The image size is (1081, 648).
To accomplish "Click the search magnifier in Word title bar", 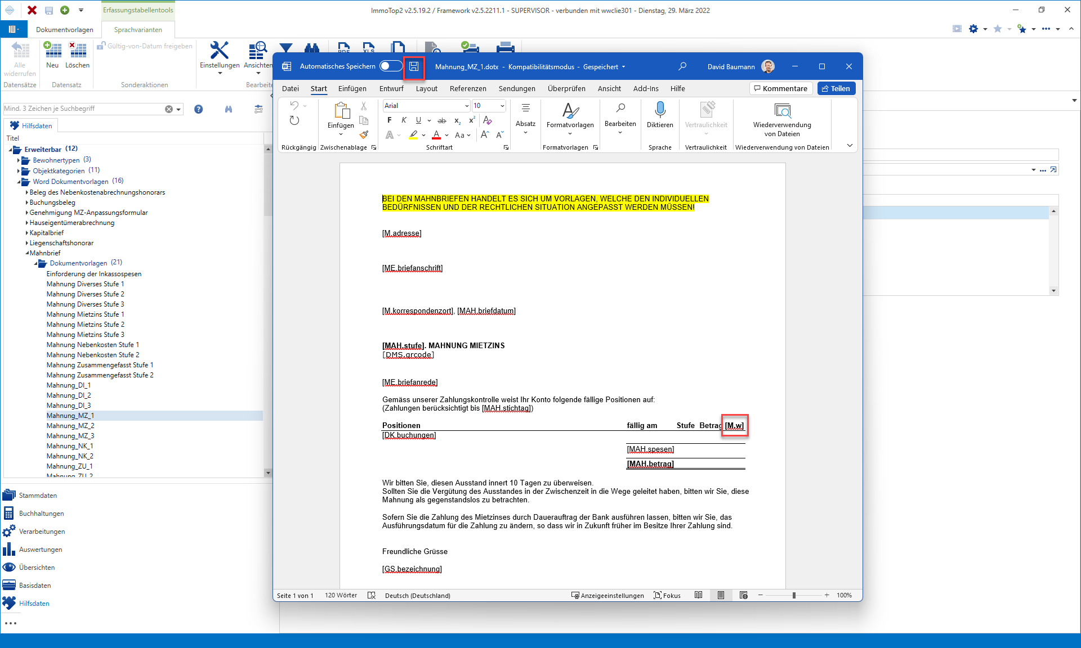I will click(682, 66).
